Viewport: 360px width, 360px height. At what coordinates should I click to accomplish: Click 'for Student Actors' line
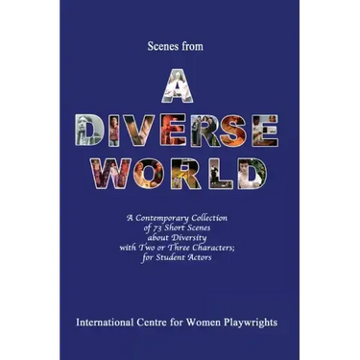[x=177, y=257]
